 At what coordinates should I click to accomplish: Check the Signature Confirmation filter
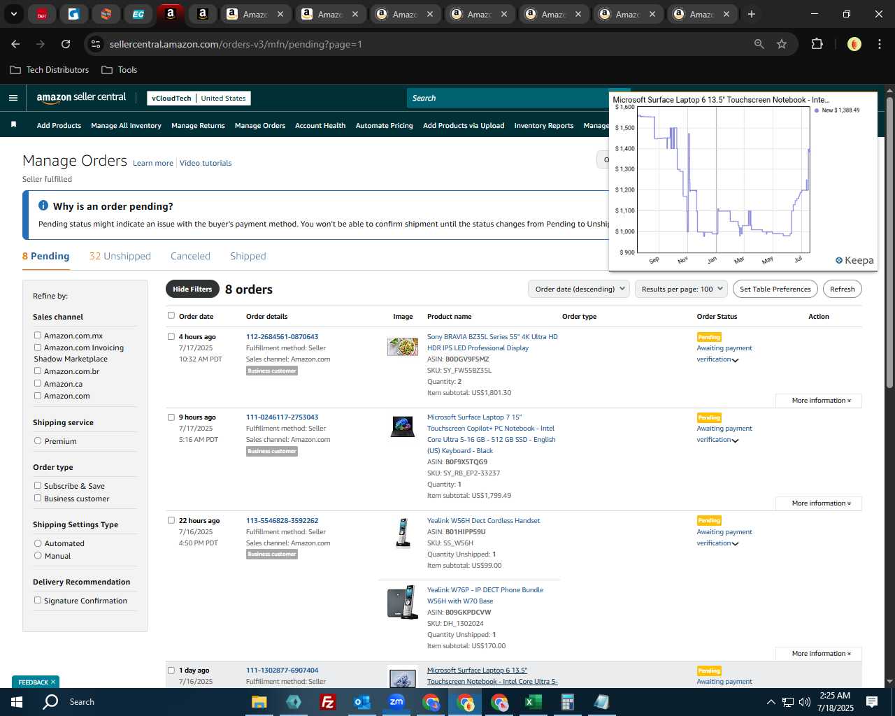[38, 600]
